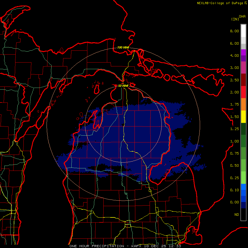
Task: Select the 0.75 legend value
Action: (x=234, y=153)
